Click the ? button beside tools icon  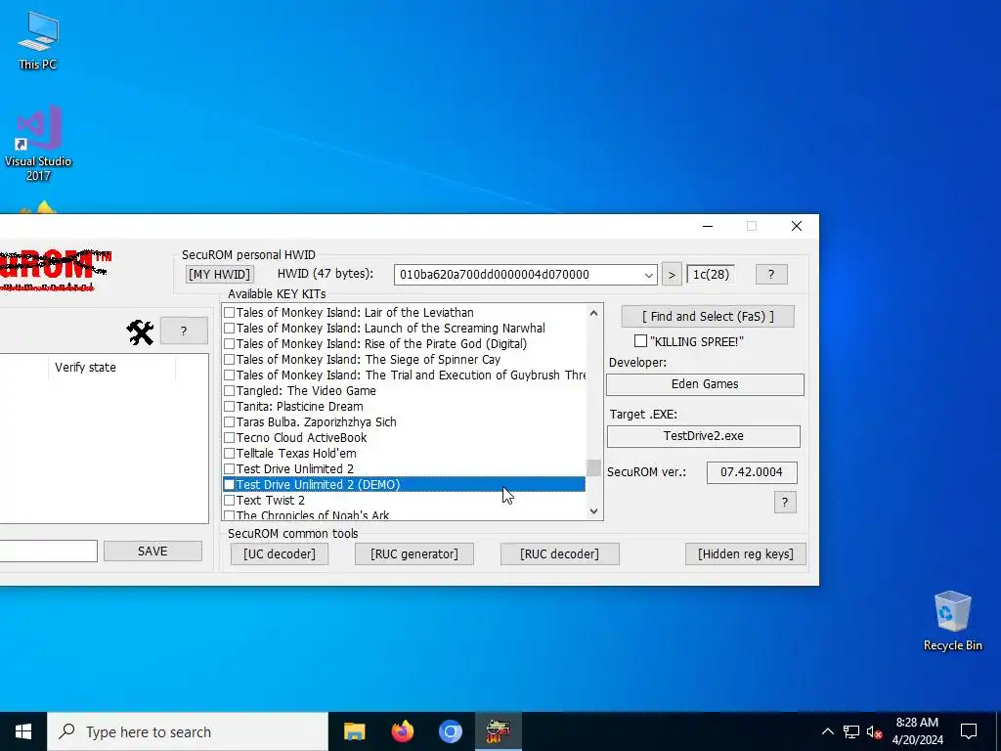tap(184, 331)
